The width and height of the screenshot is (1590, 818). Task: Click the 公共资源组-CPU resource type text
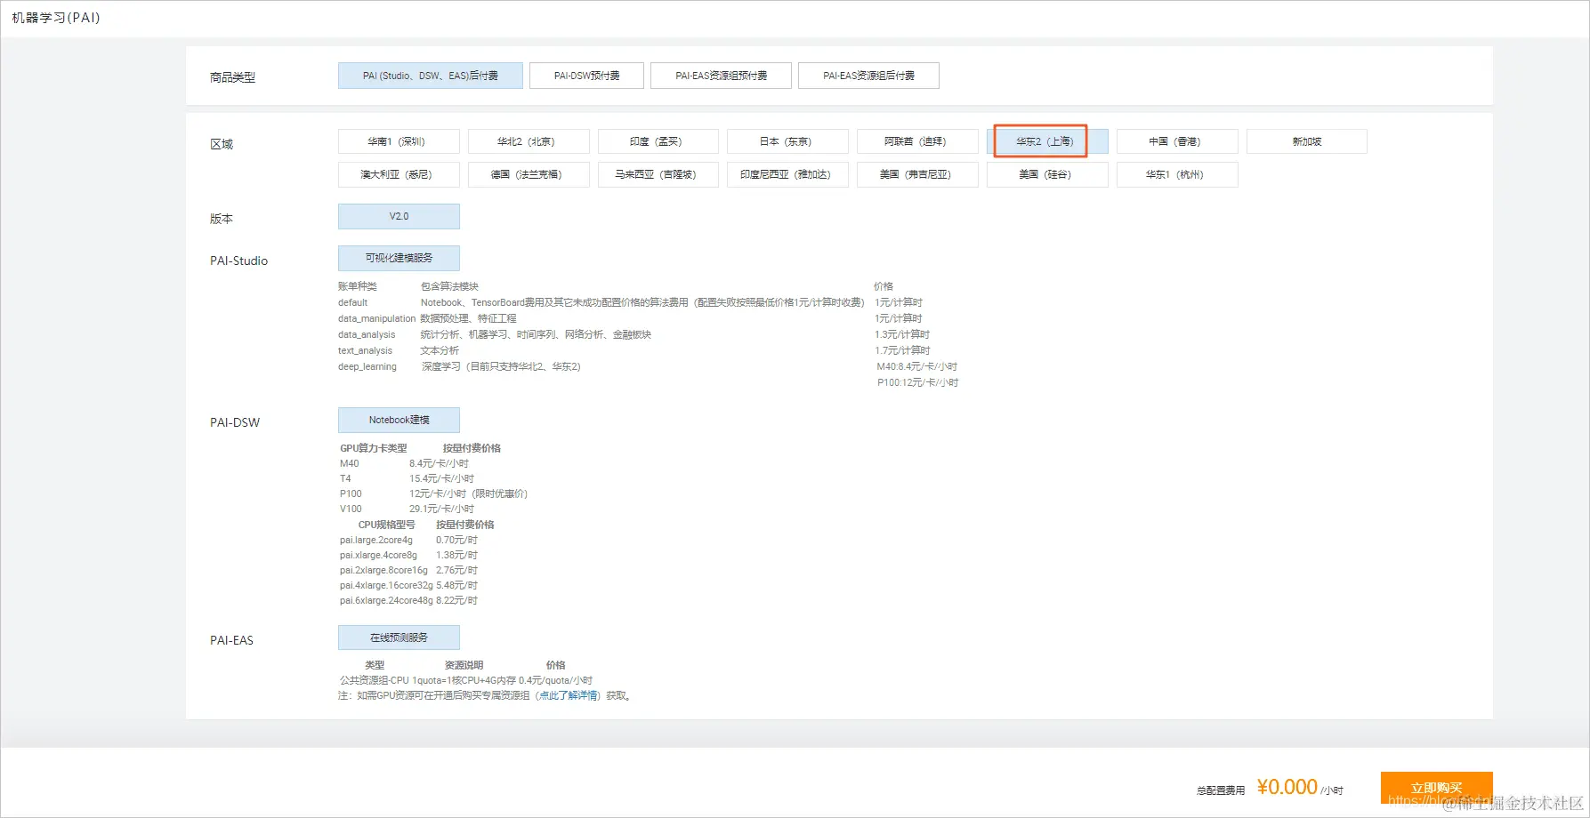[x=374, y=680]
